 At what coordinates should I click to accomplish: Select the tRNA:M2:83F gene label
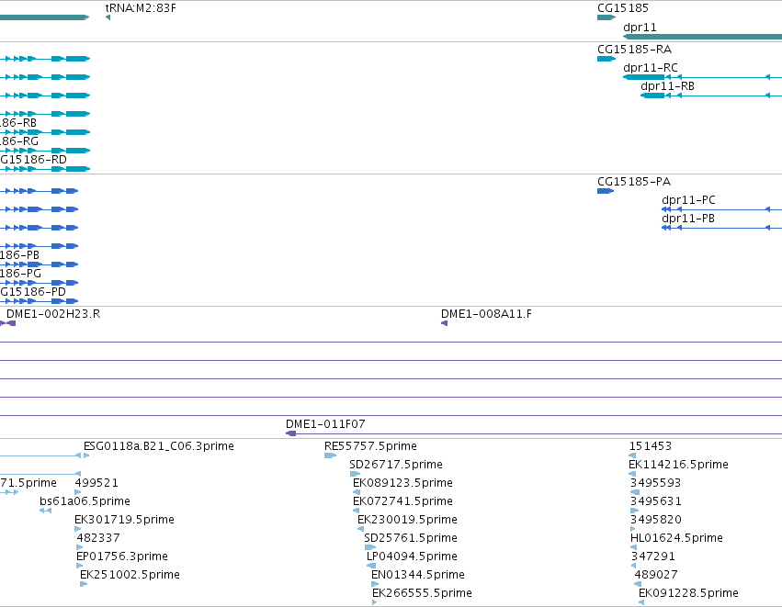[141, 8]
